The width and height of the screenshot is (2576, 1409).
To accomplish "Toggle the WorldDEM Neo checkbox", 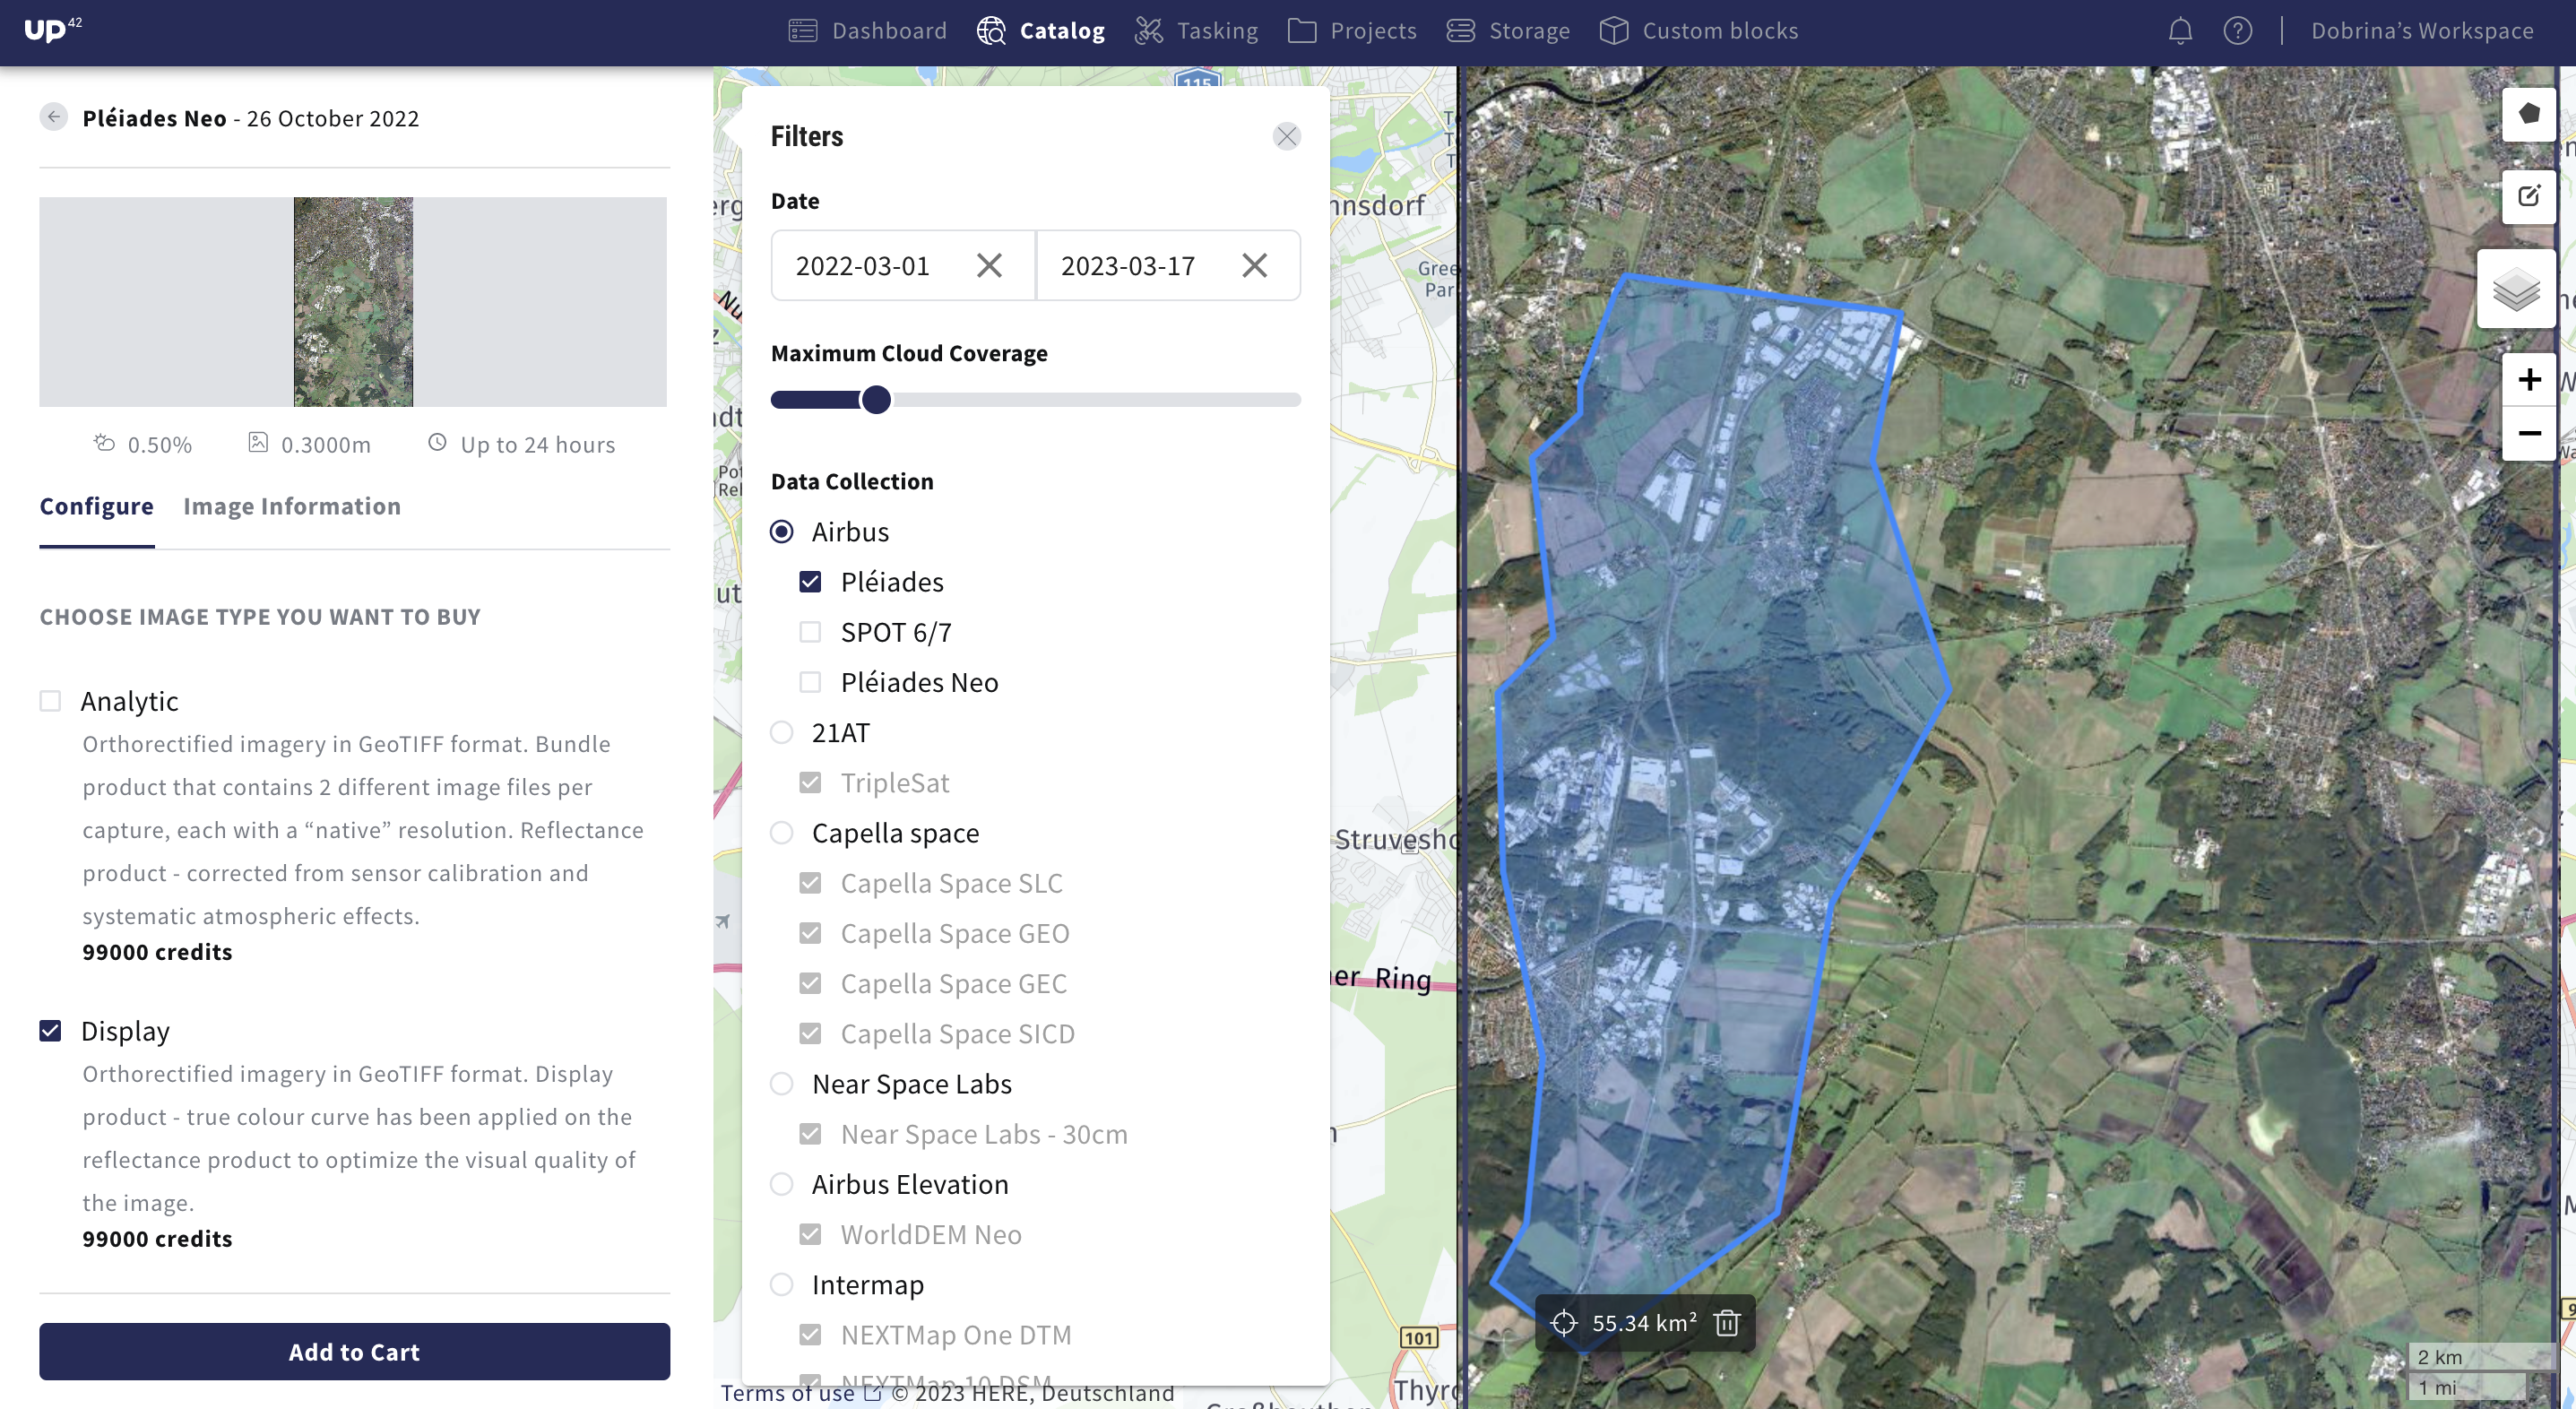I will (810, 1235).
